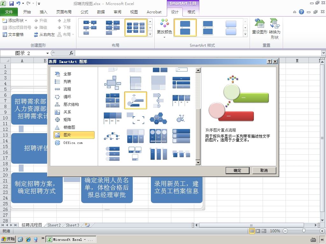Select the first SmartArt style thumbnail

pos(185,28)
